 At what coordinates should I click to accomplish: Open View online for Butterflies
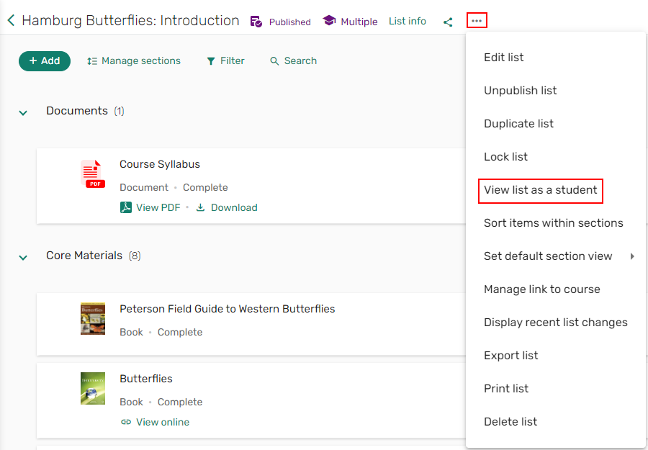163,422
